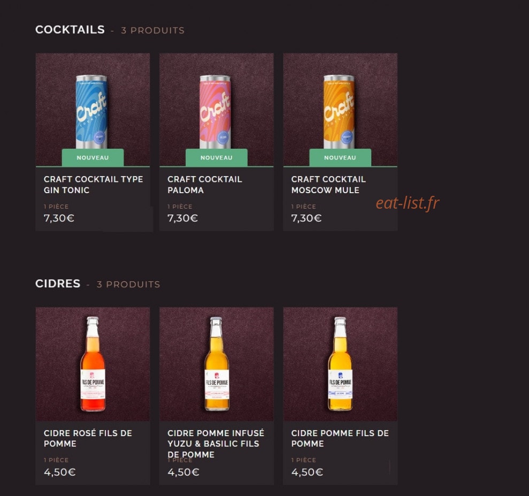Click the Cidres section heading
Image resolution: width=529 pixels, height=496 pixels.
(x=58, y=284)
